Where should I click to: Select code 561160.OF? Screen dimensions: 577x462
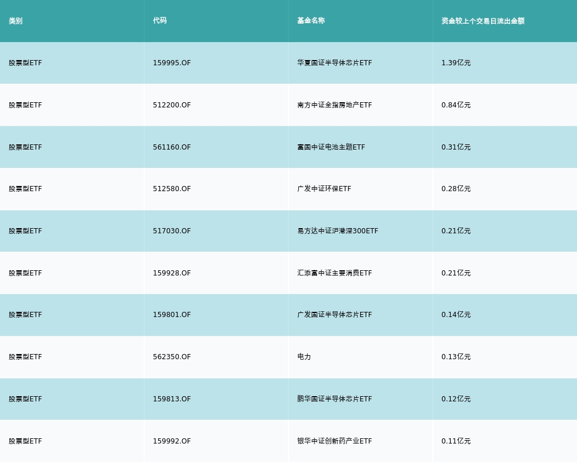[172, 147]
